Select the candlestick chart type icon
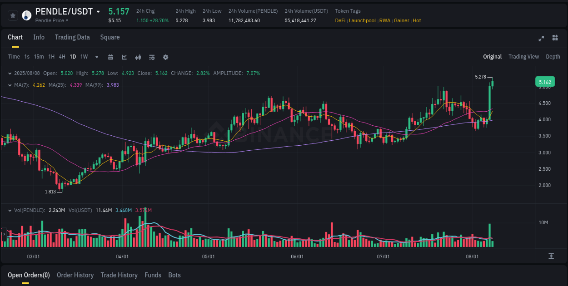This screenshot has height=286, width=568. click(138, 57)
